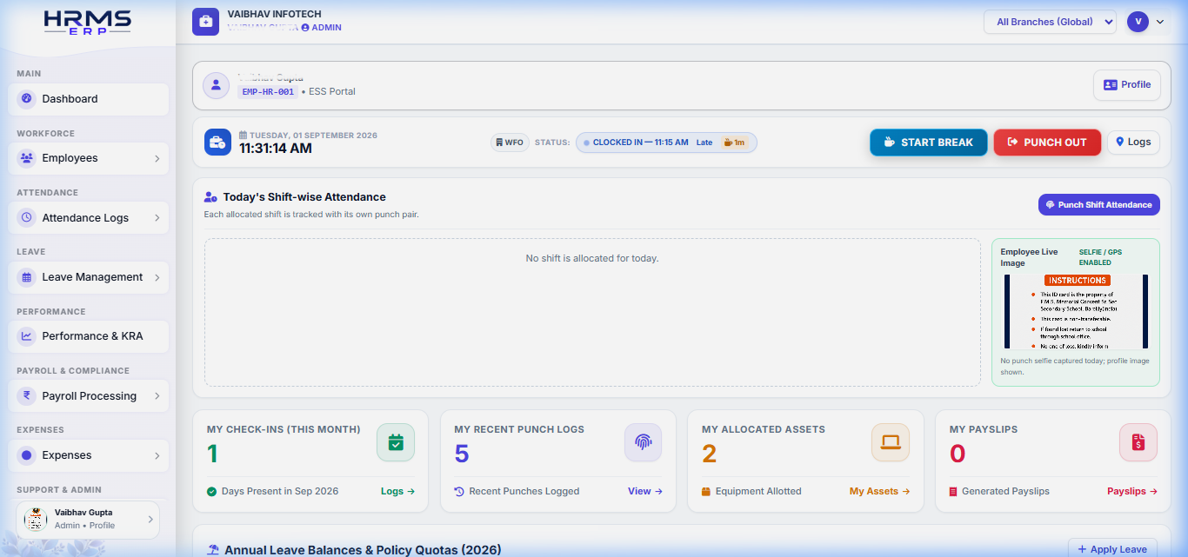1188x557 pixels.
Task: Click the VAIBHAV INFOTECH company name
Action: pos(275,15)
